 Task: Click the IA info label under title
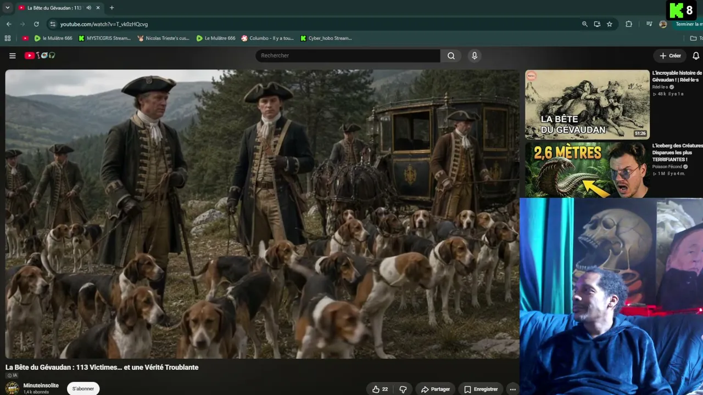point(12,375)
